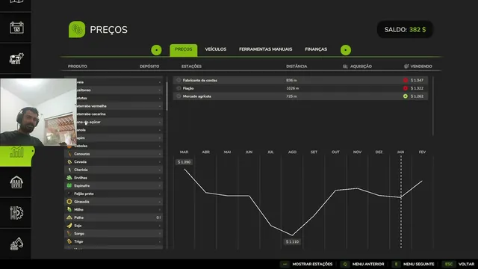The width and height of the screenshot is (478, 269).
Task: Switch to the Ferramentas Manuais tab
Action: 266,49
